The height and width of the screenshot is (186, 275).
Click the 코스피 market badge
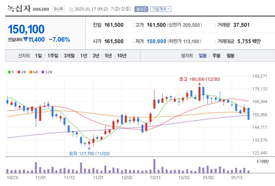(x=58, y=9)
